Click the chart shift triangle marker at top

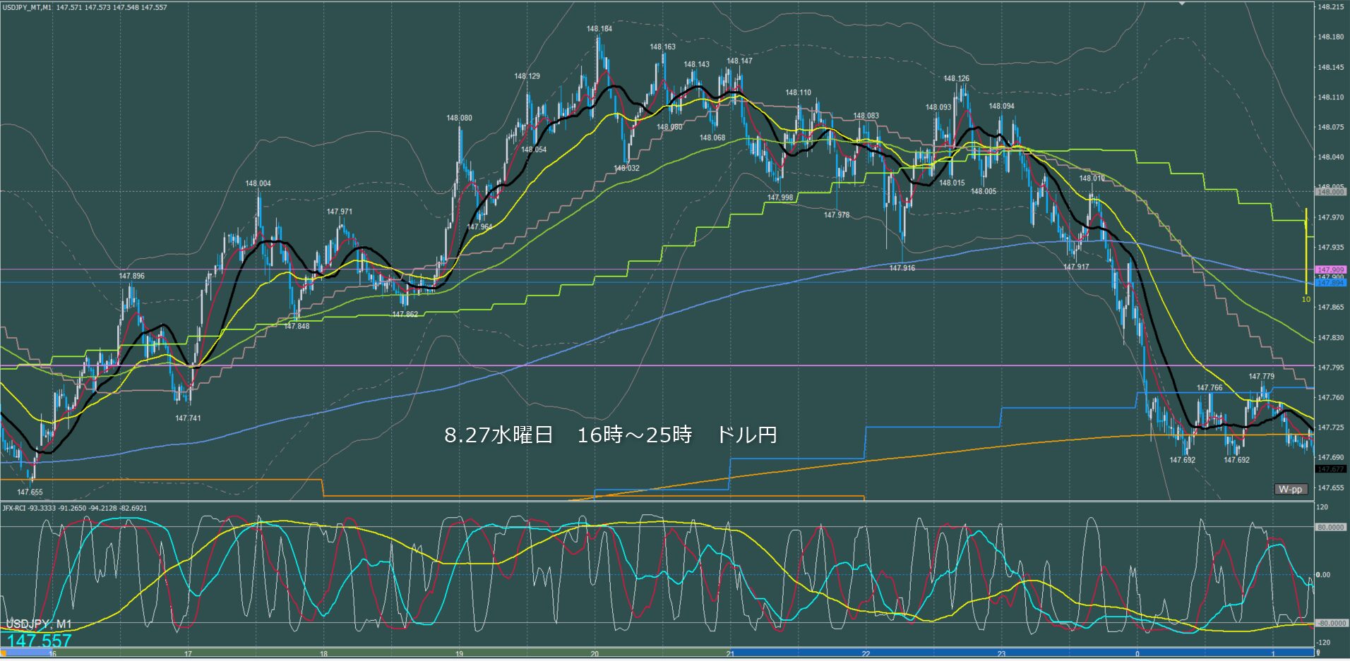pyautogui.click(x=1183, y=4)
